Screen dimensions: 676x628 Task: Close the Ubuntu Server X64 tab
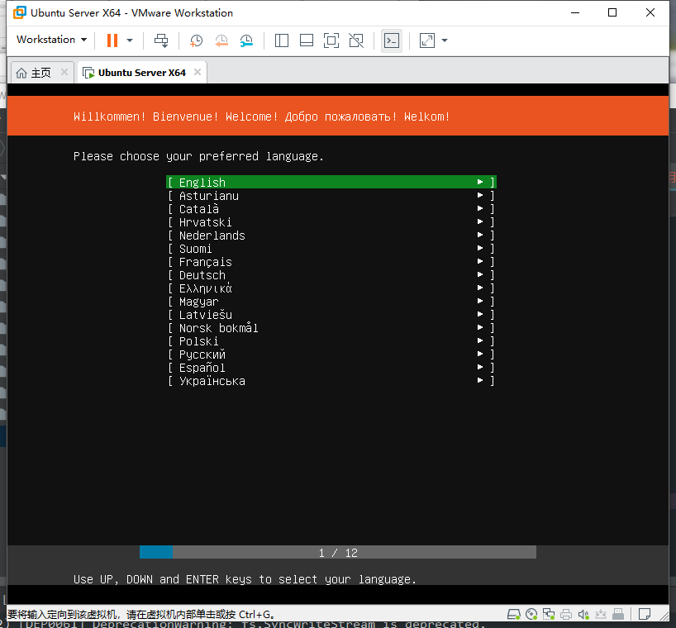(198, 72)
